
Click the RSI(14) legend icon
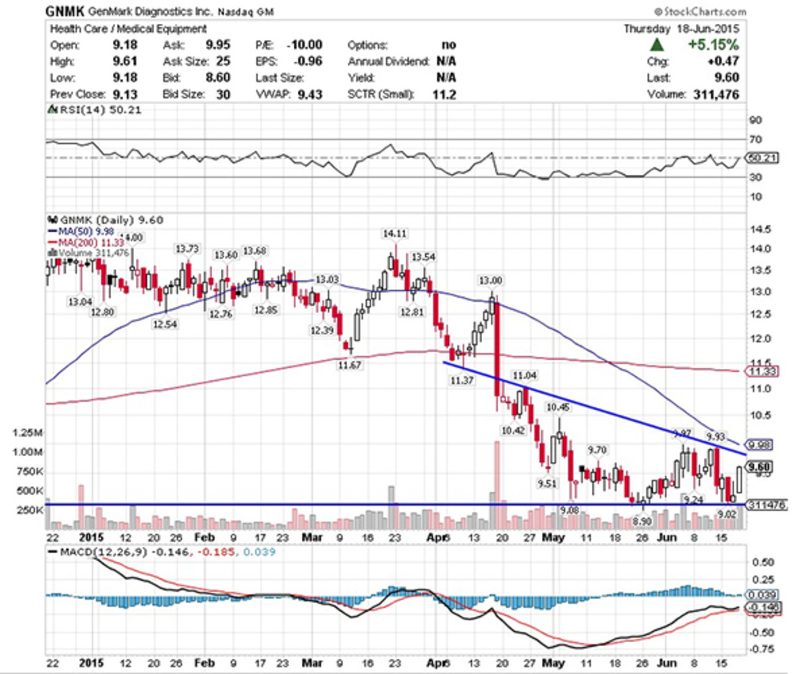tap(51, 110)
